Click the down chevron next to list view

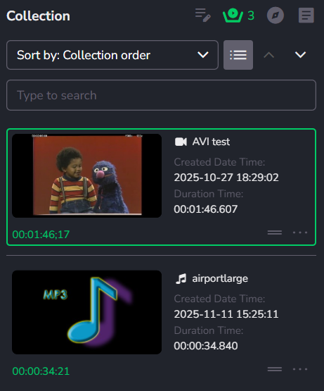[300, 55]
